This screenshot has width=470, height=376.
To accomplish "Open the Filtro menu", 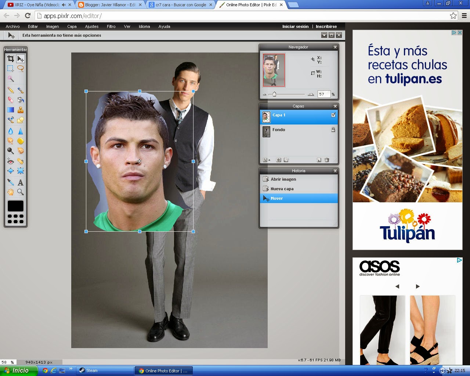I will pos(111,26).
